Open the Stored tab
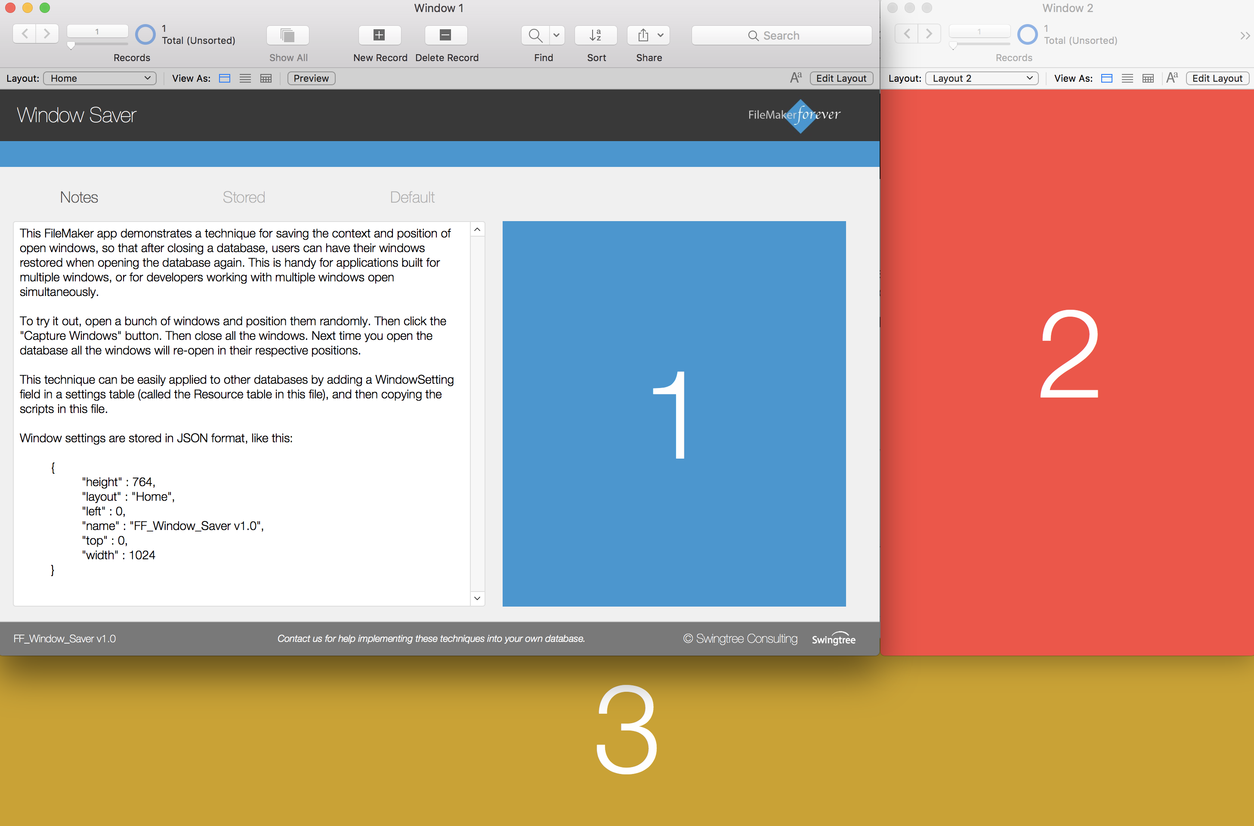The image size is (1254, 826). 244,197
